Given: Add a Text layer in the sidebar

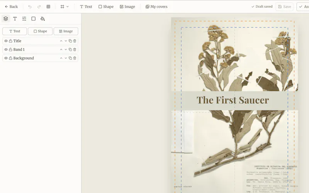Looking at the screenshot, I should pos(15,31).
